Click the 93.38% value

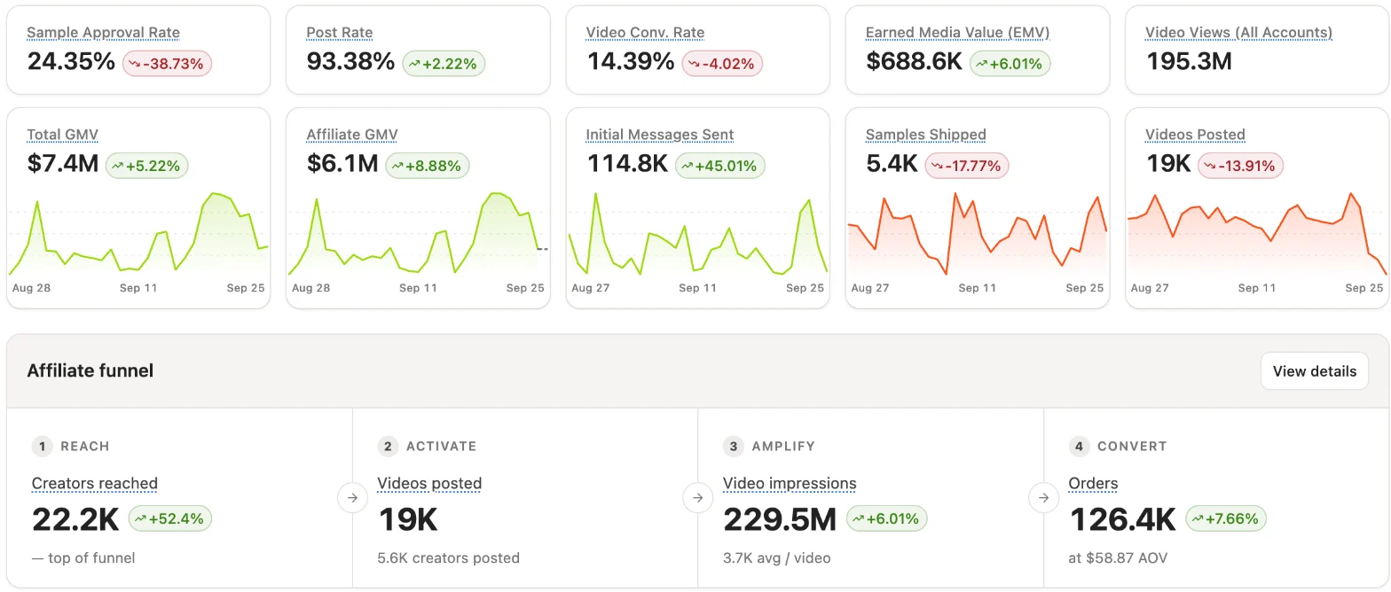pos(350,62)
